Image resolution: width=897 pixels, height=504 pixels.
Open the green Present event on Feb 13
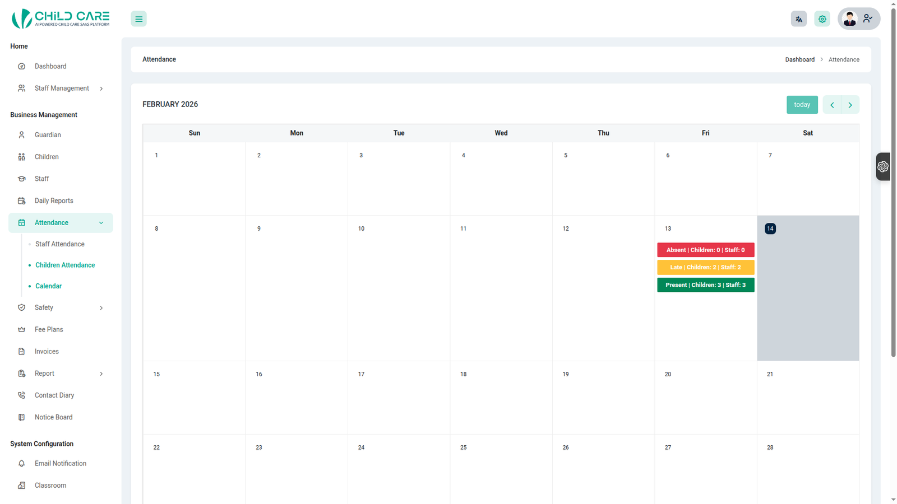click(x=706, y=285)
